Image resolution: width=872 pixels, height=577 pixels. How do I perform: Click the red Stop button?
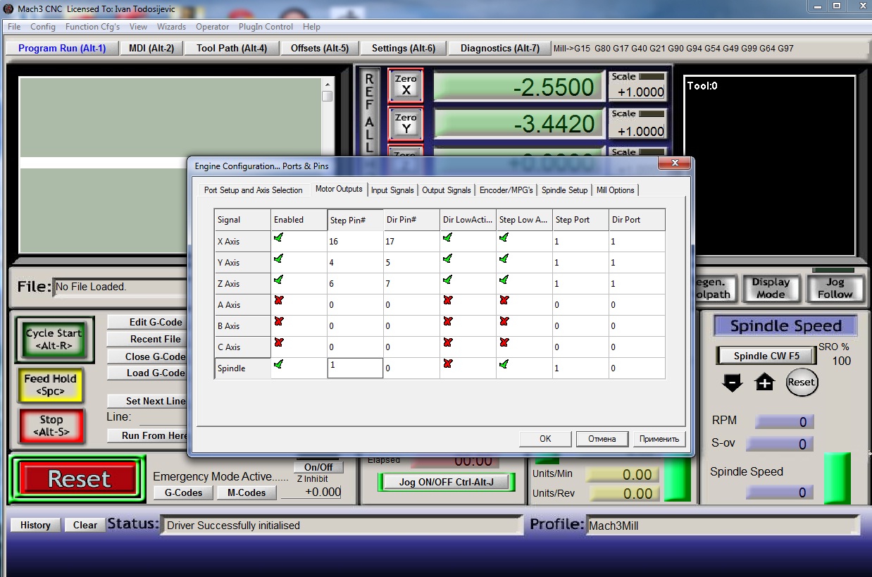[51, 426]
